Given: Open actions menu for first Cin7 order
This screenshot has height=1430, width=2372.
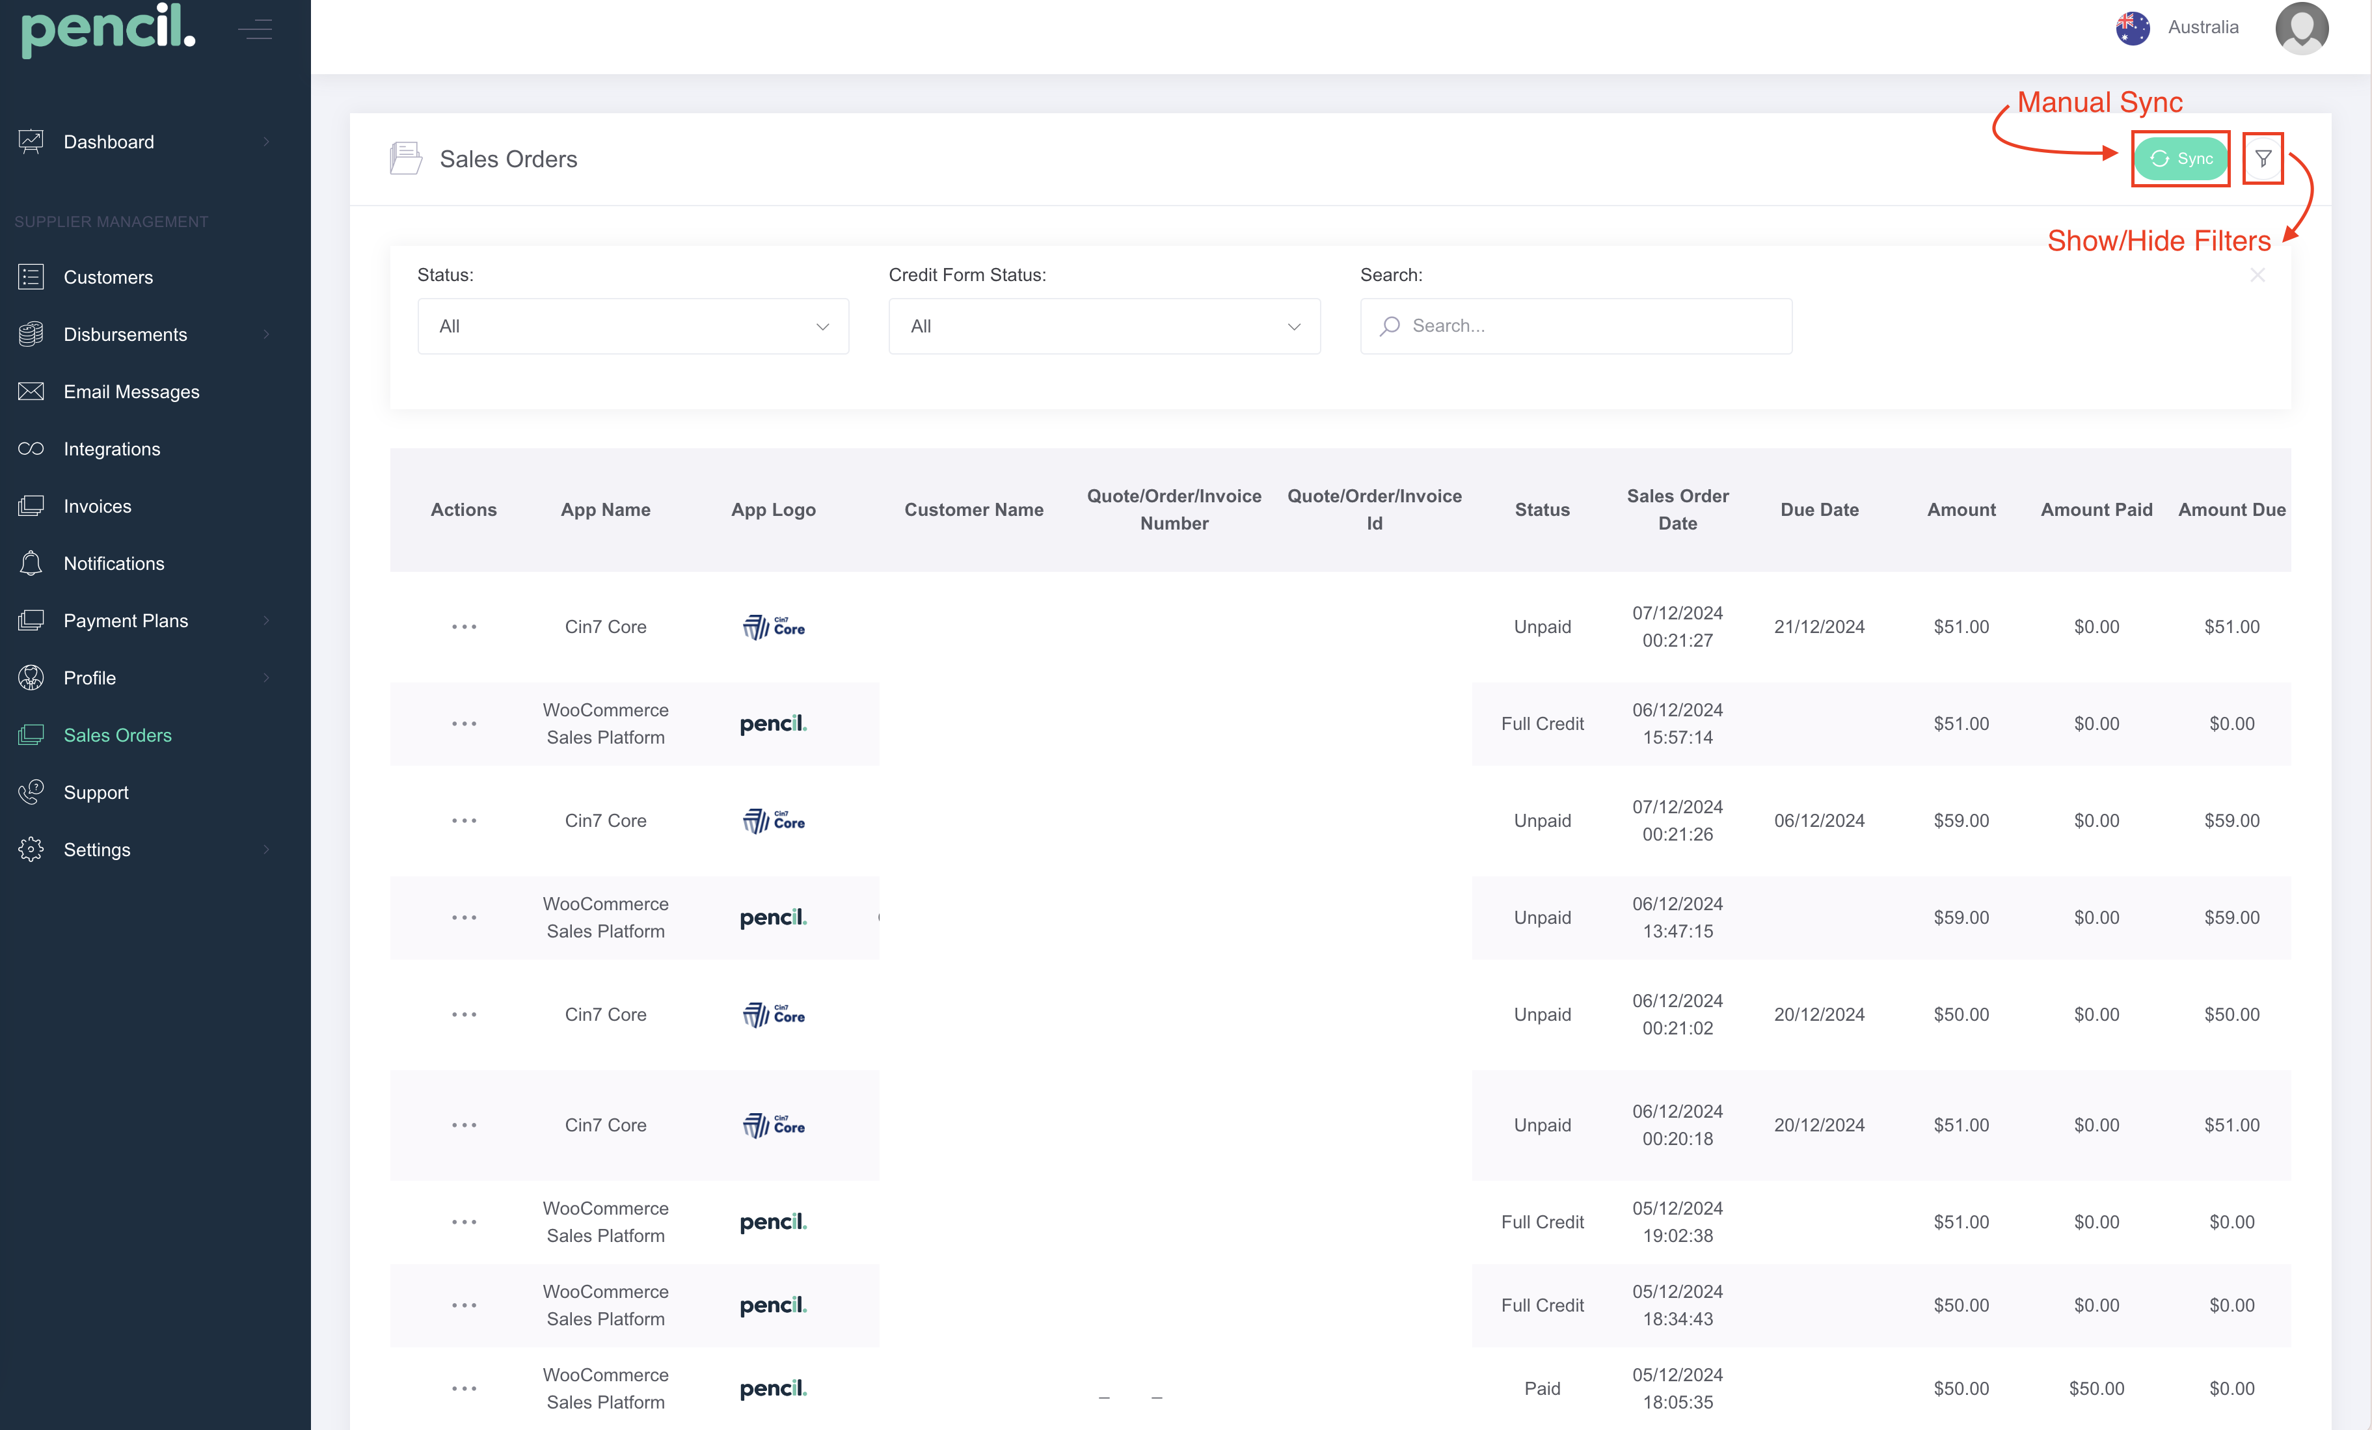Looking at the screenshot, I should [x=464, y=627].
